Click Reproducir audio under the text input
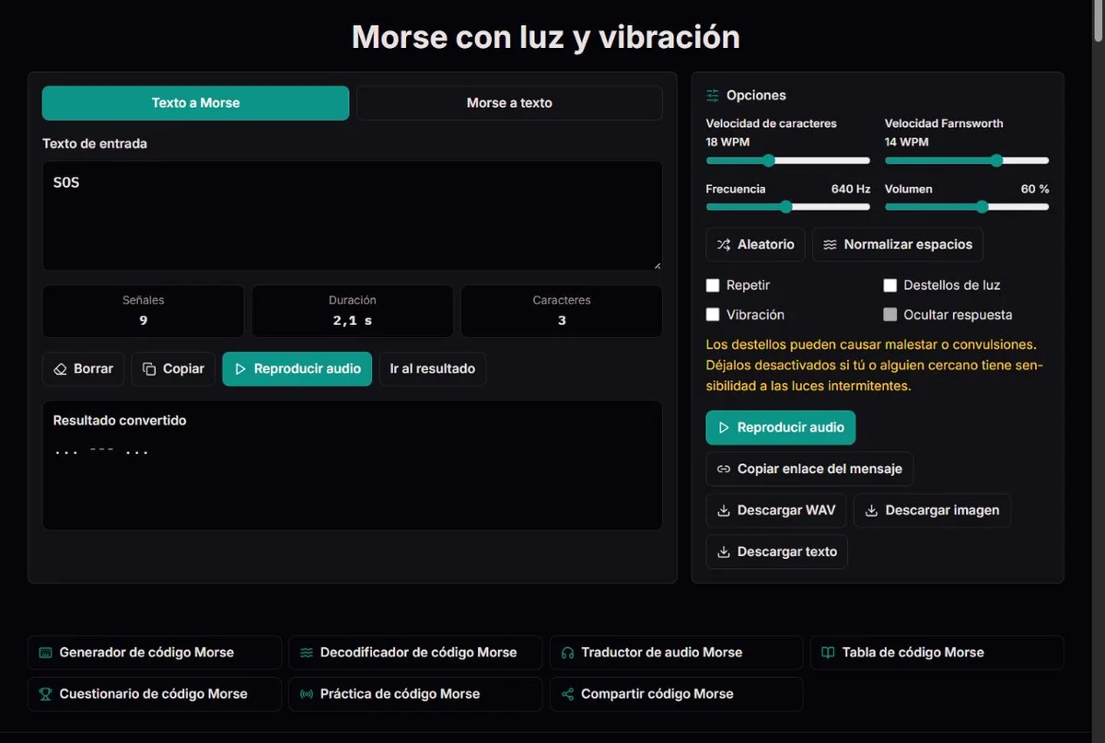1105x743 pixels. click(x=297, y=369)
